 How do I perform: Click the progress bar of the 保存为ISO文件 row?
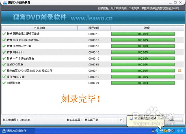point(143,77)
